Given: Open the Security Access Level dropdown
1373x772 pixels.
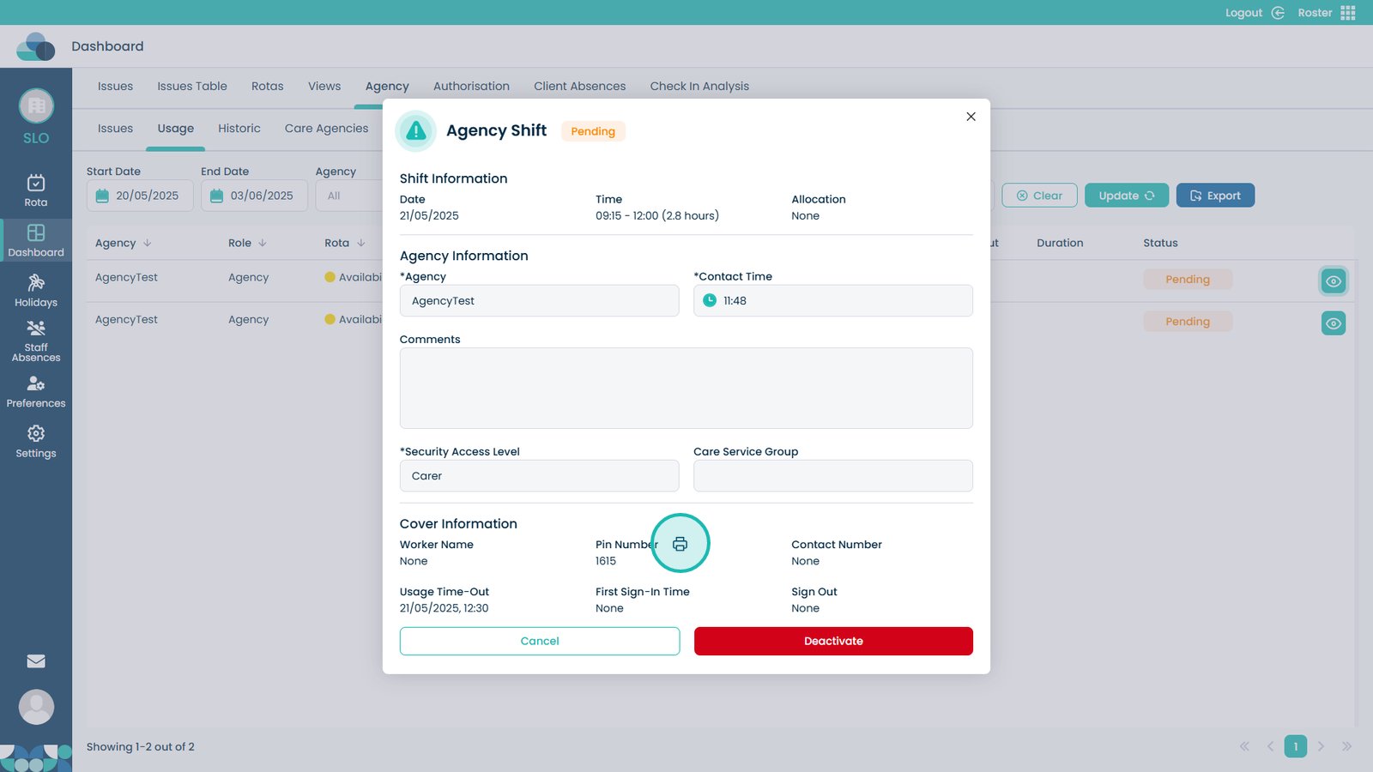Looking at the screenshot, I should point(539,476).
